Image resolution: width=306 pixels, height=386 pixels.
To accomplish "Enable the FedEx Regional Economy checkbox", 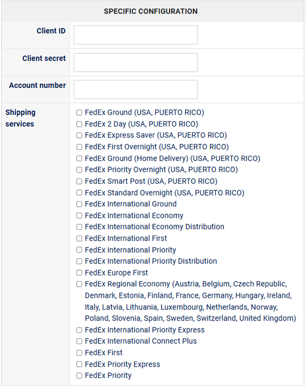I will pyautogui.click(x=79, y=285).
